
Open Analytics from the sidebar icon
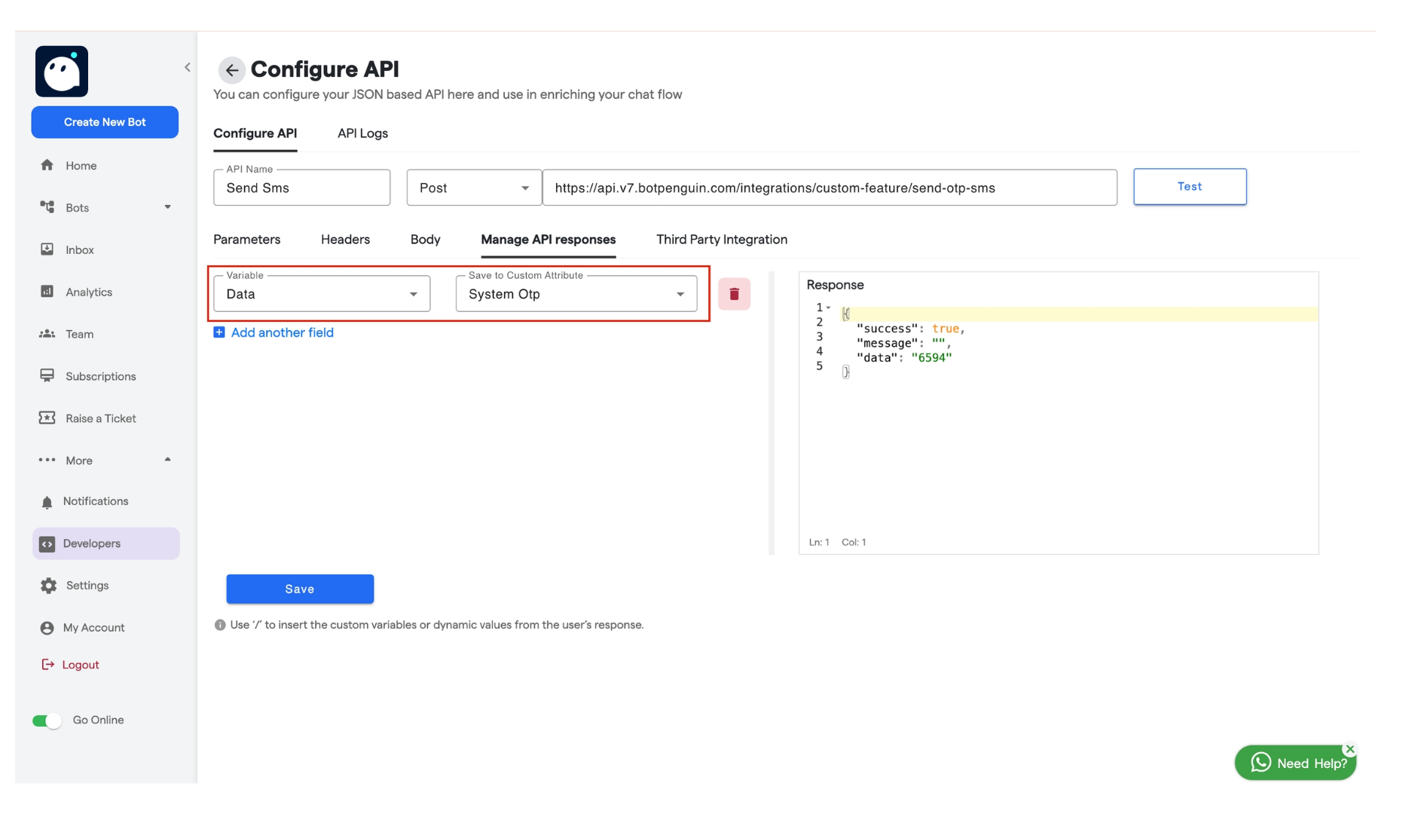coord(47,292)
